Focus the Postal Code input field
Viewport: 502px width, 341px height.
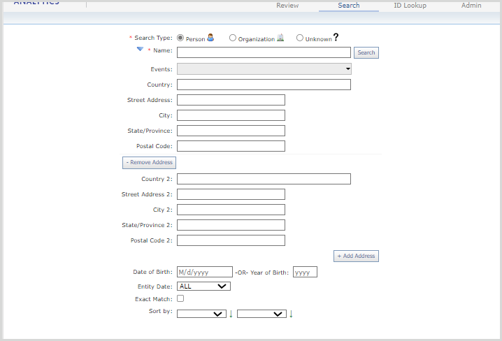[x=231, y=146]
